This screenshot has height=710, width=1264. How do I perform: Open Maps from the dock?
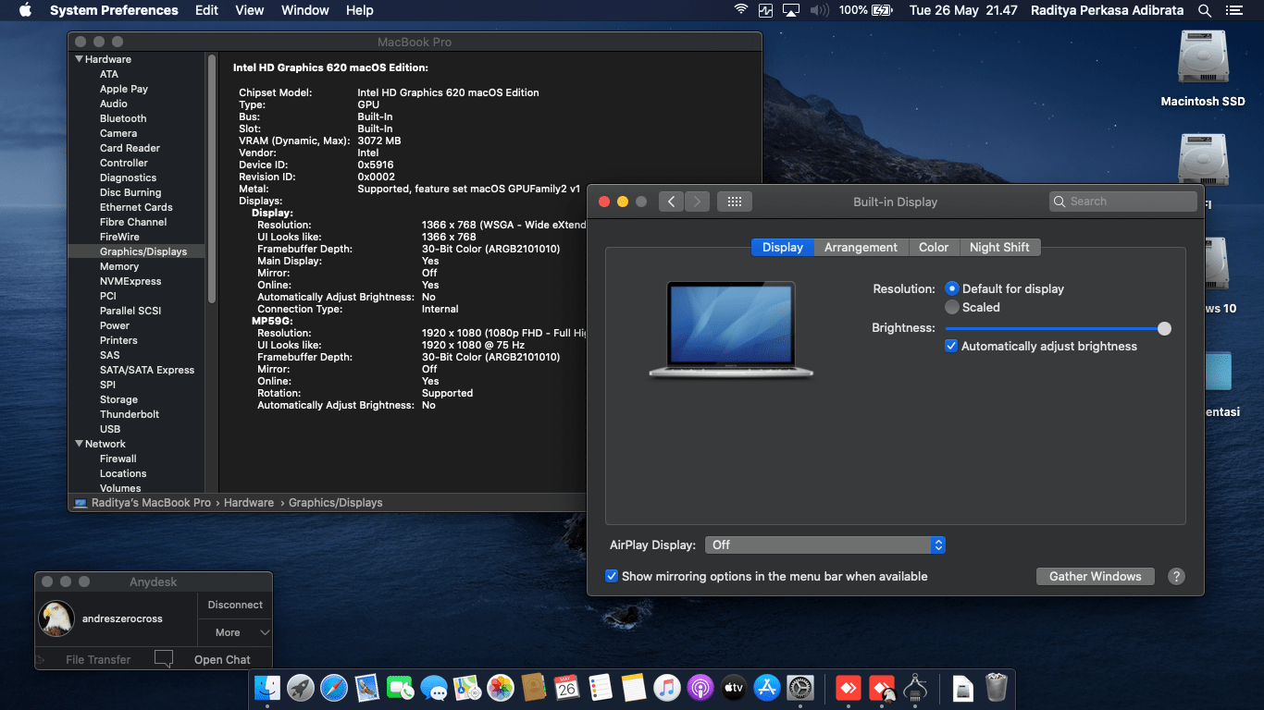(467, 688)
